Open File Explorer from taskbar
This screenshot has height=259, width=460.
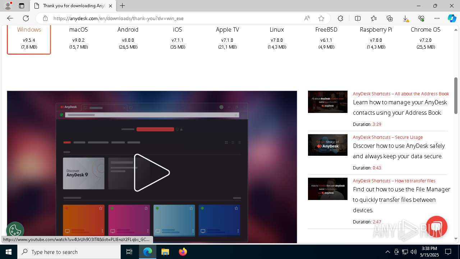(165, 252)
